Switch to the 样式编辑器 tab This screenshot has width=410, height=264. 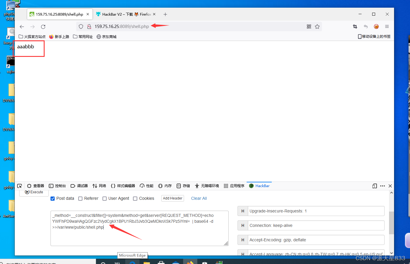pos(123,186)
